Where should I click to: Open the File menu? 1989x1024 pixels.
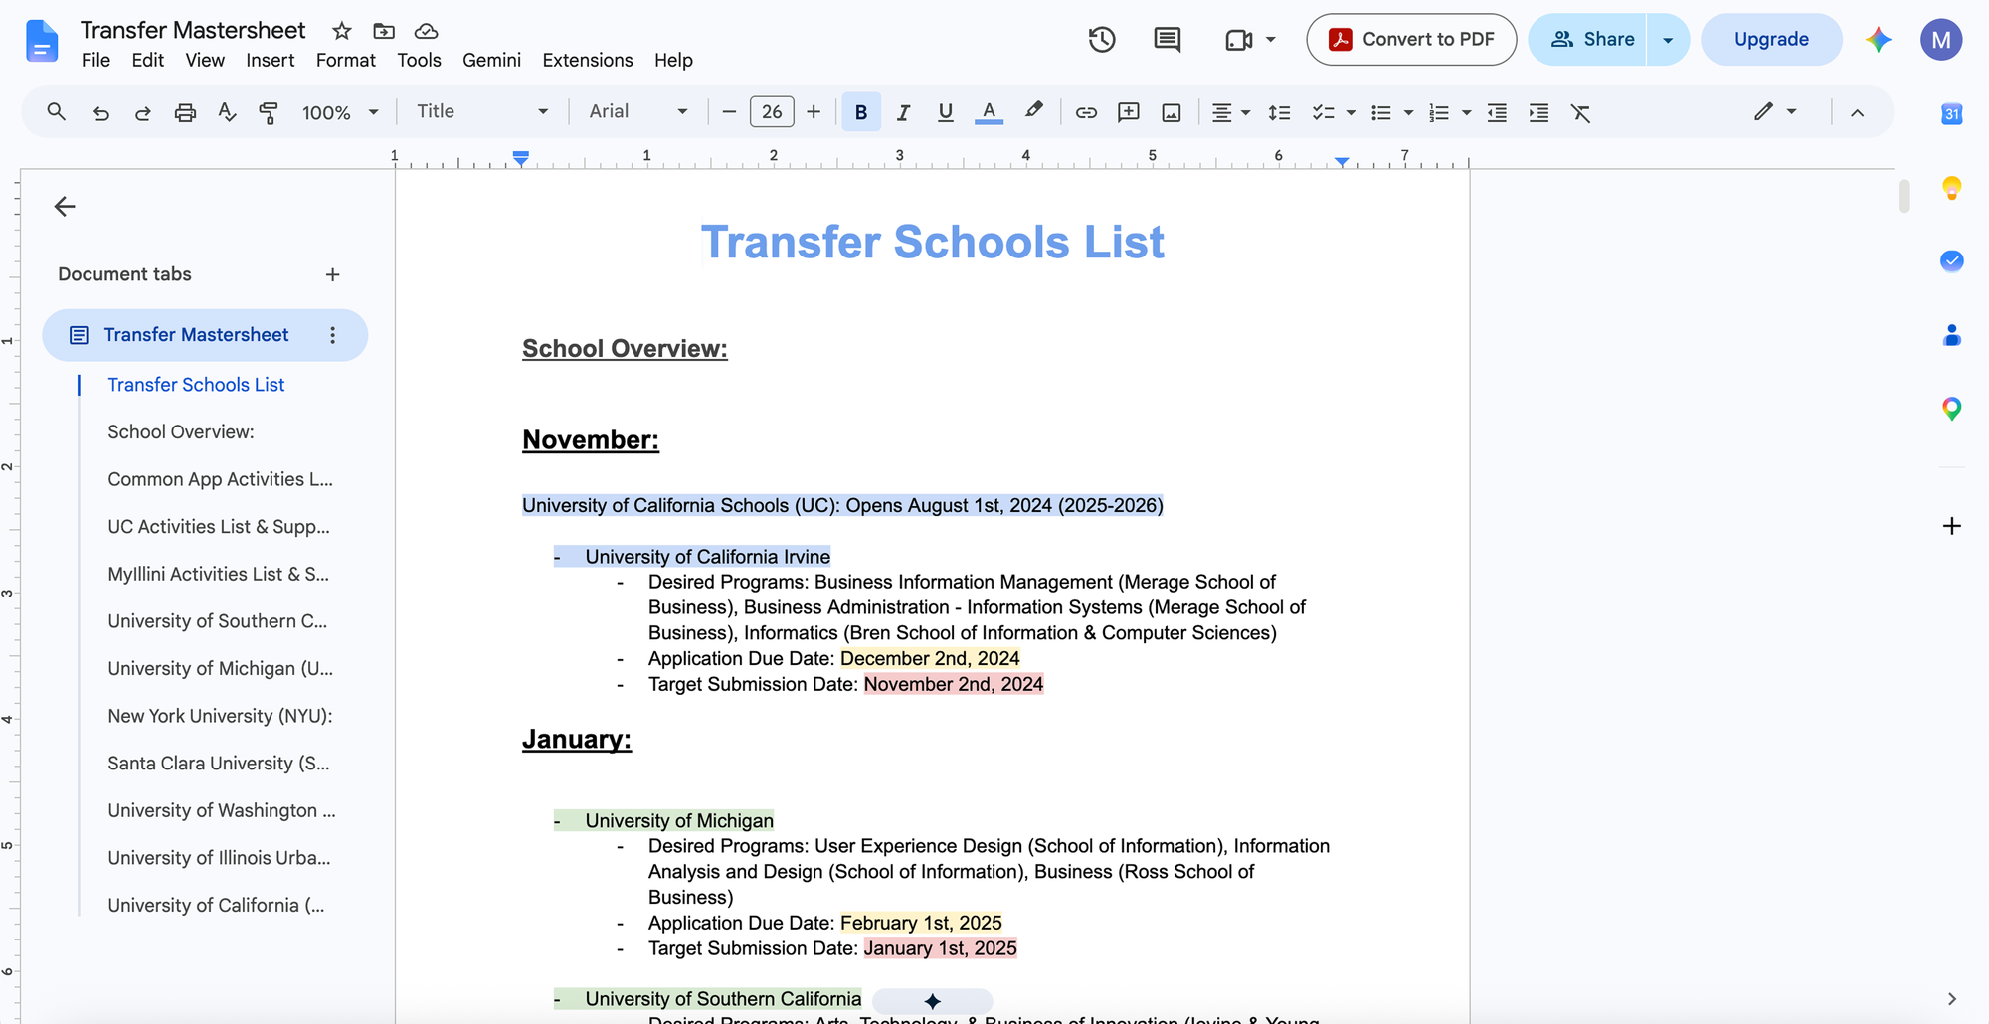[x=95, y=60]
